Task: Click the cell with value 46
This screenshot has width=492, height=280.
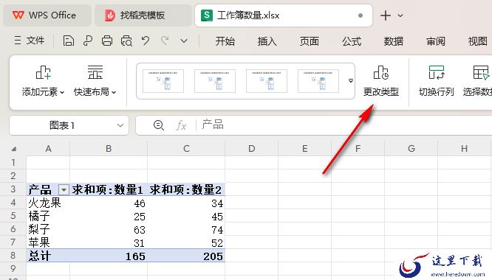Action: 109,203
